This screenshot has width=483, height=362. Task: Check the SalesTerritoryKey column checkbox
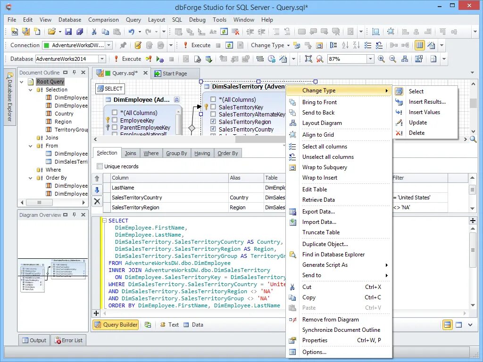tap(213, 107)
